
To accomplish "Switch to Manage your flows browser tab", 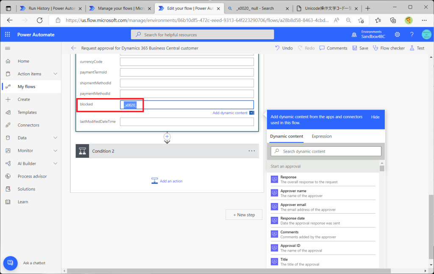I will point(120,8).
